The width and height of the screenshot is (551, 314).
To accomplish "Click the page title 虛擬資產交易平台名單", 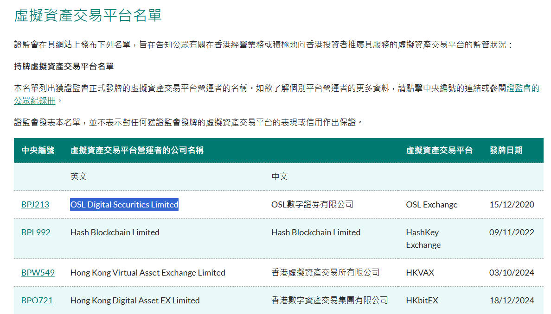I will (88, 15).
